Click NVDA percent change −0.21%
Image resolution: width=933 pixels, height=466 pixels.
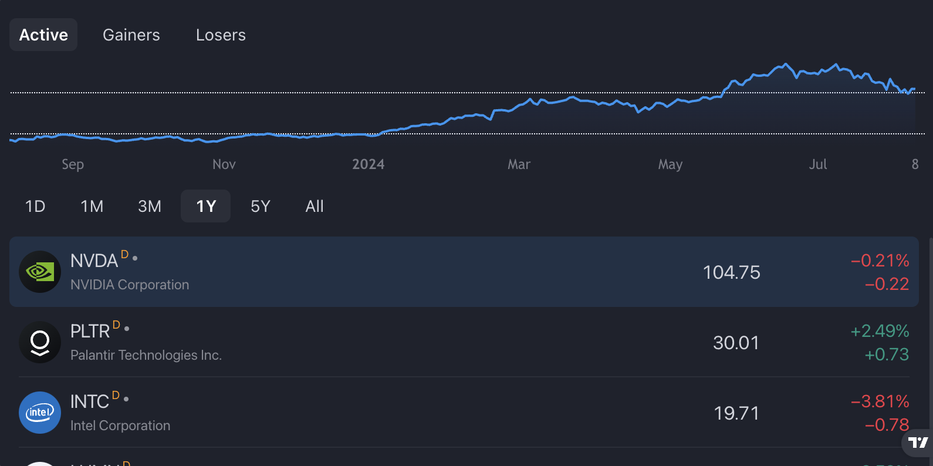click(880, 261)
